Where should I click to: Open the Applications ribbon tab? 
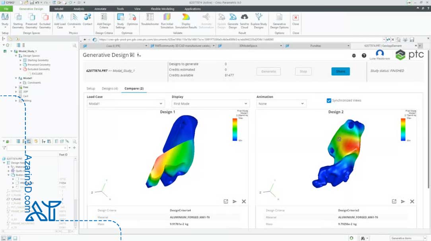pyautogui.click(x=192, y=9)
